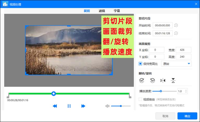
Task: Set start time to current position
Action: pyautogui.click(x=176, y=25)
